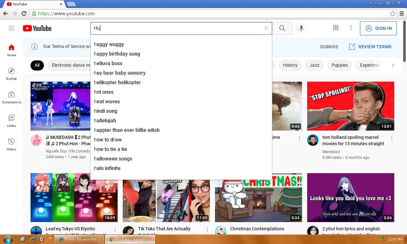Screen dimensions: 407x244
Task: Select Electronic dance music chip
Action: pyautogui.click(x=69, y=65)
